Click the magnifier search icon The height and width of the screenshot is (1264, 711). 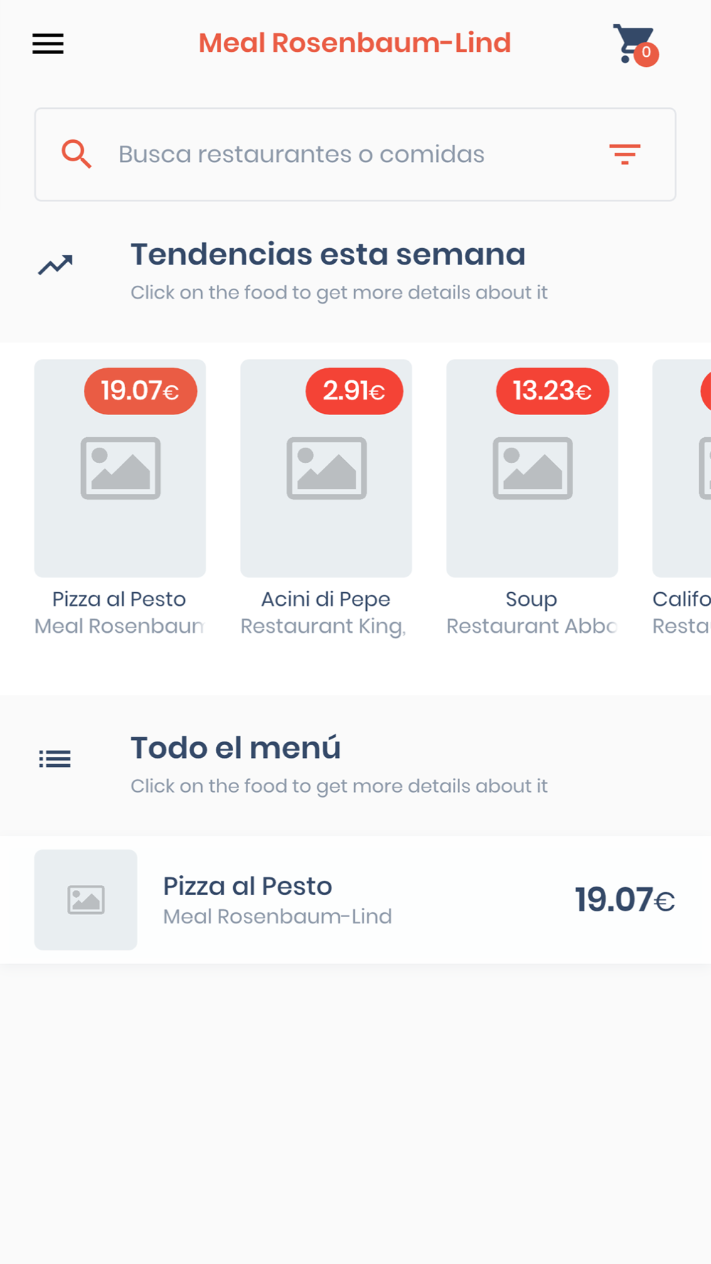coord(76,154)
